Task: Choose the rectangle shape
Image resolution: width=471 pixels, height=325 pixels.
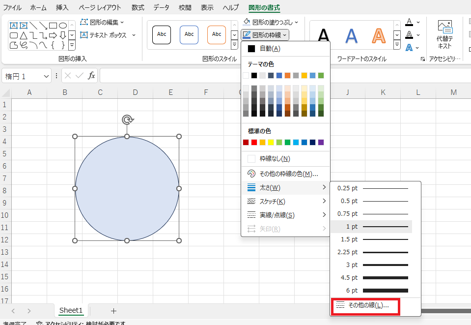Action: click(x=53, y=26)
